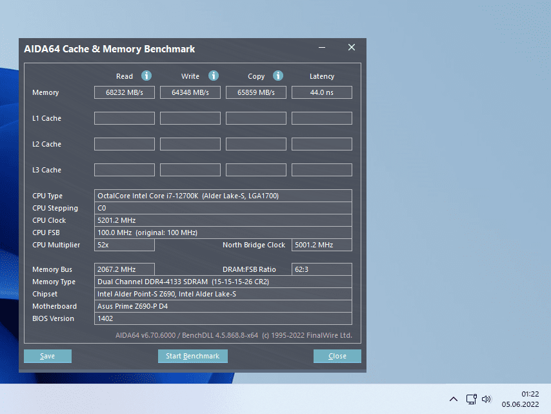Click the empty L3 Cache read field
The width and height of the screenshot is (551, 414).
[125, 170]
